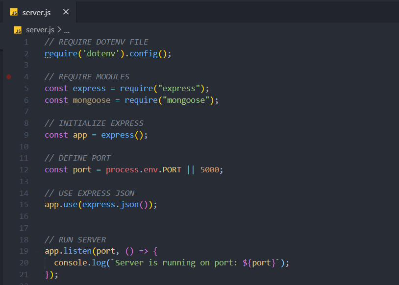Place cursor on process.env.PORT
Image resolution: width=399 pixels, height=285 pixels.
(x=143, y=169)
